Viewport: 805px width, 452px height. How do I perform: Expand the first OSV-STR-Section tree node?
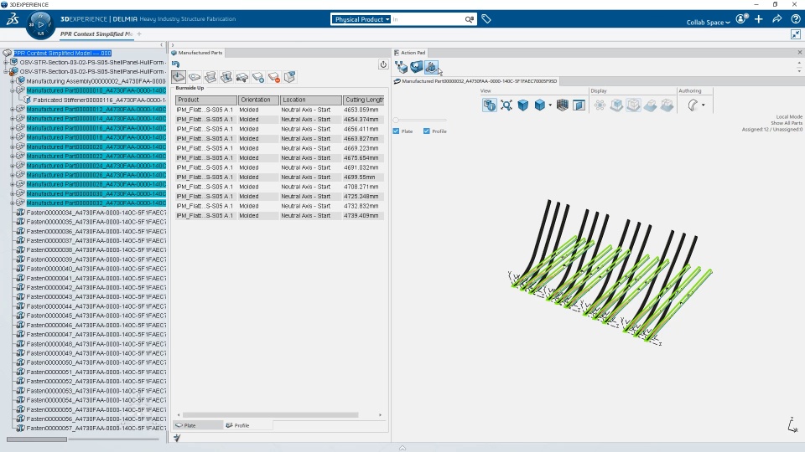6,62
